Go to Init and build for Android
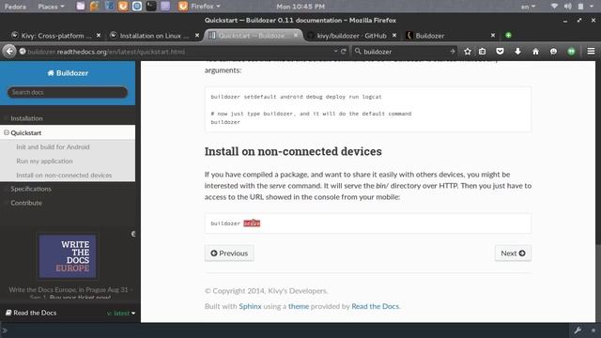Image resolution: width=601 pixels, height=338 pixels. point(53,146)
